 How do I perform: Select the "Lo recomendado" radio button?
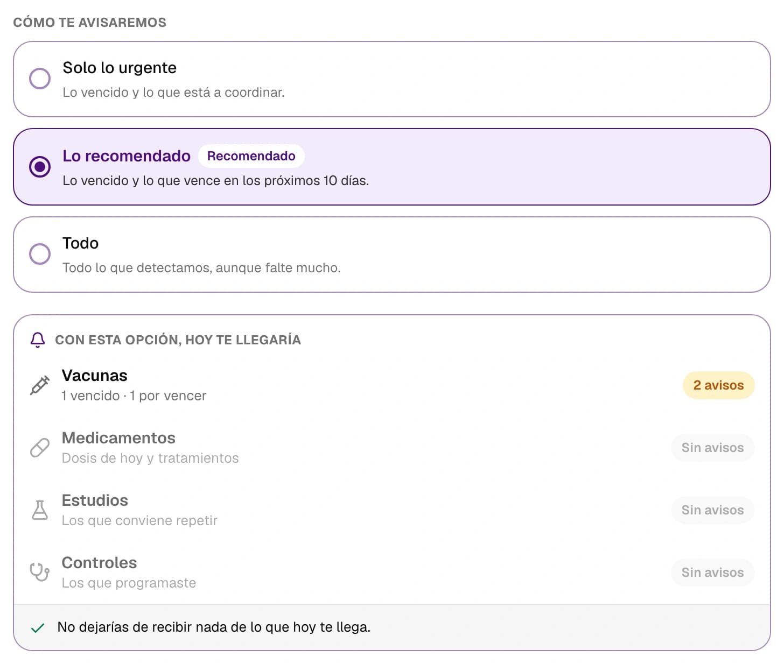tap(40, 167)
